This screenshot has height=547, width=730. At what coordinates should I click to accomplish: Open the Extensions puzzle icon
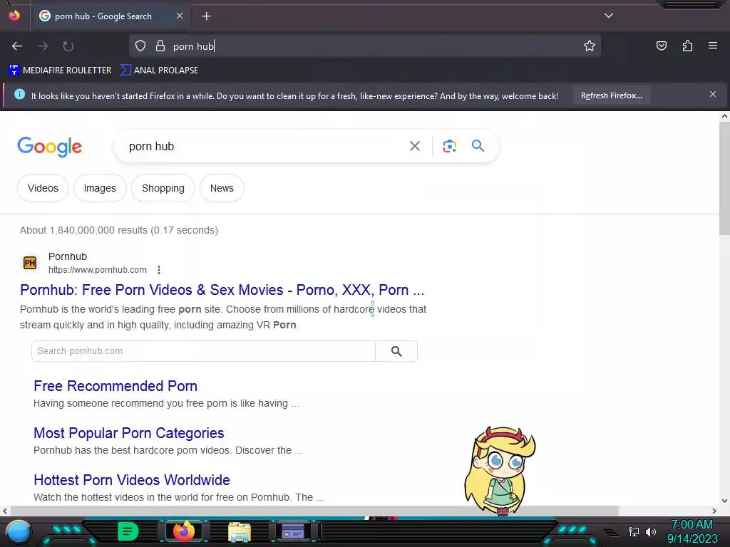click(x=687, y=46)
